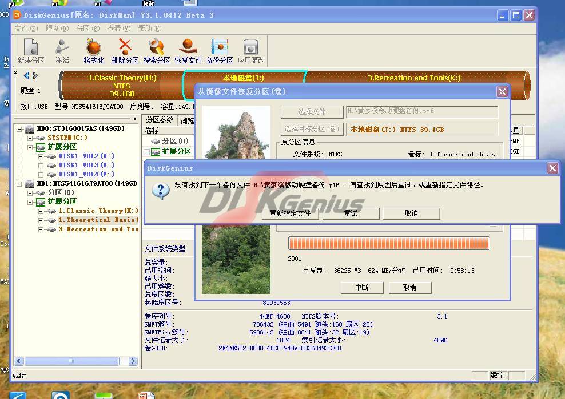Expand the DISK1_VOL3 (E:) node
The height and width of the screenshot is (399, 565).
(x=41, y=165)
